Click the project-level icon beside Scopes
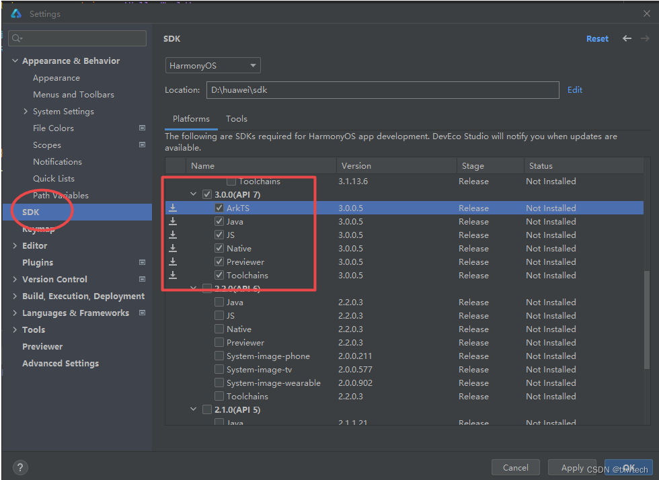 (x=142, y=145)
